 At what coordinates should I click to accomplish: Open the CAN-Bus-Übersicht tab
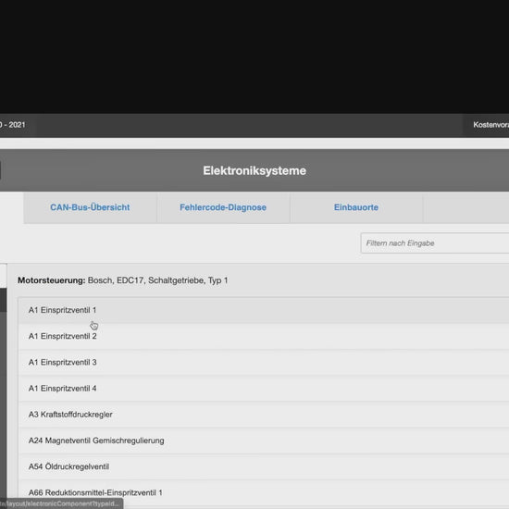[x=91, y=207]
